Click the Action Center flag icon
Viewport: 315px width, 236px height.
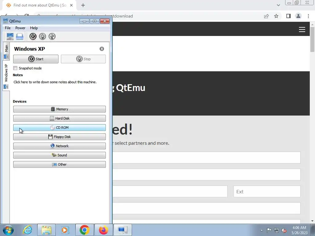tap(269, 230)
